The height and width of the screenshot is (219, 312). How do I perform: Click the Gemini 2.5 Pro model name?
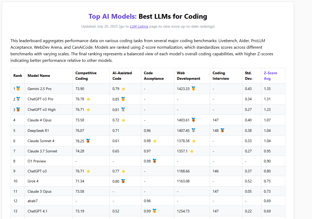coord(40,89)
